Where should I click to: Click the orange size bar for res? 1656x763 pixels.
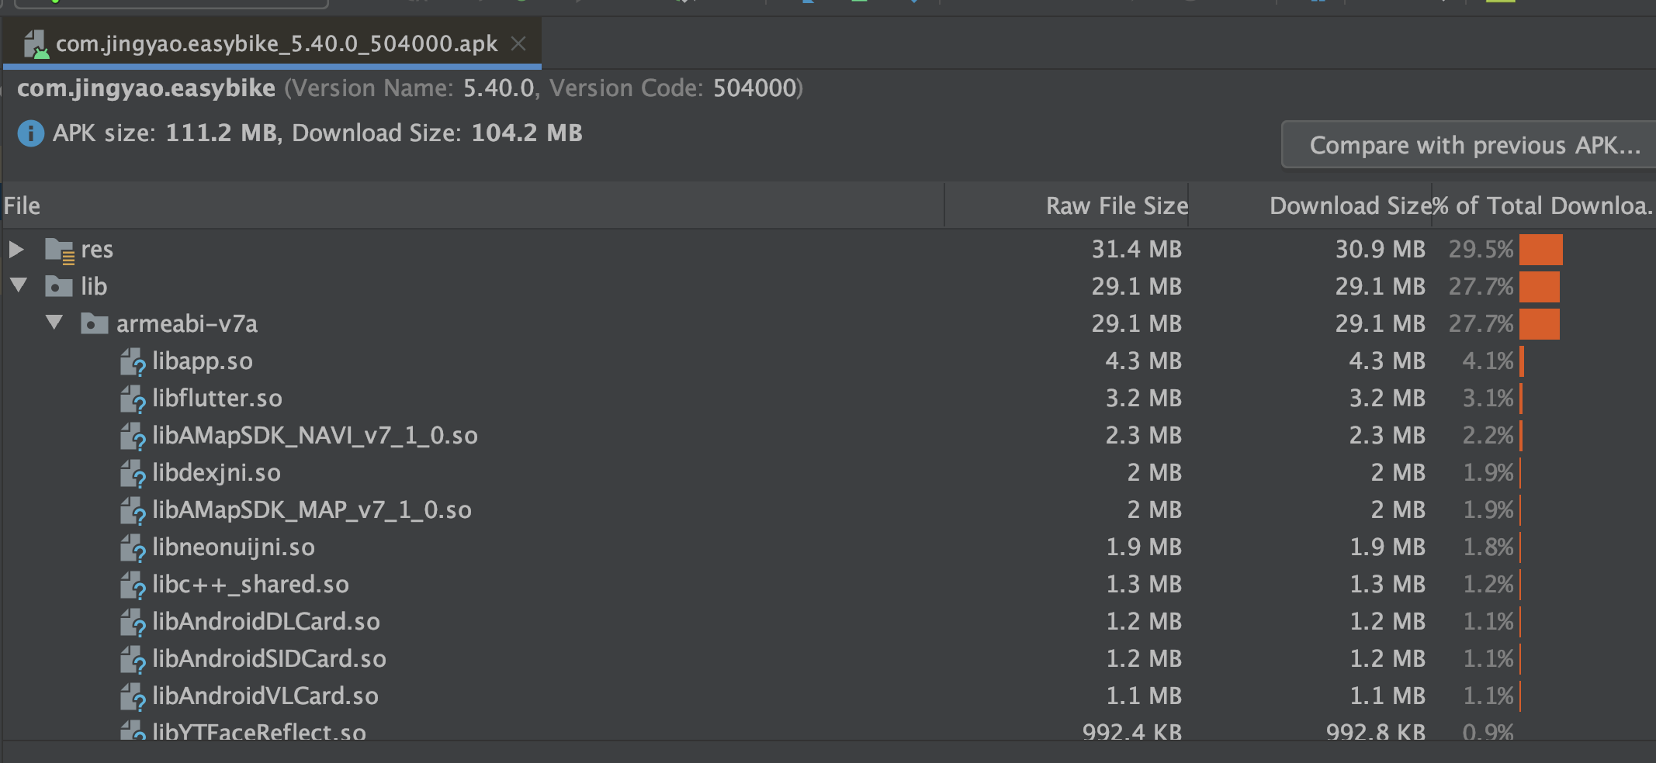[x=1540, y=250]
